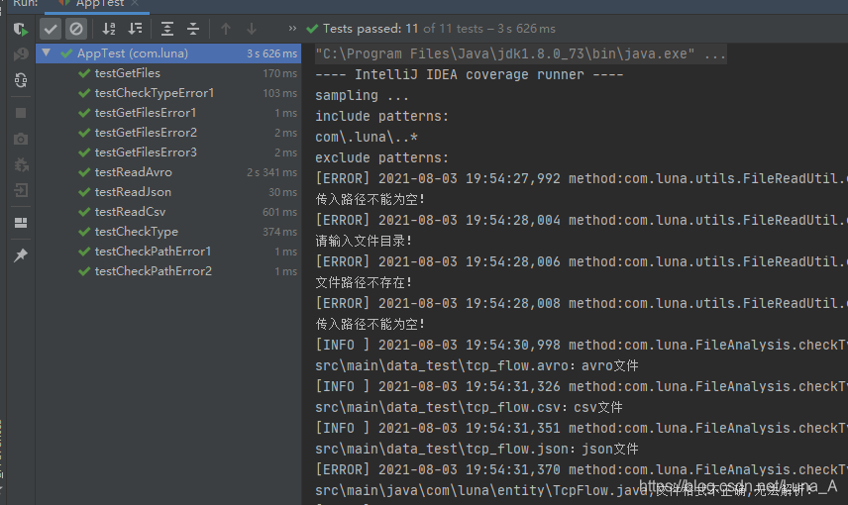Sort tests alphabetically
The width and height of the screenshot is (848, 505).
(109, 29)
